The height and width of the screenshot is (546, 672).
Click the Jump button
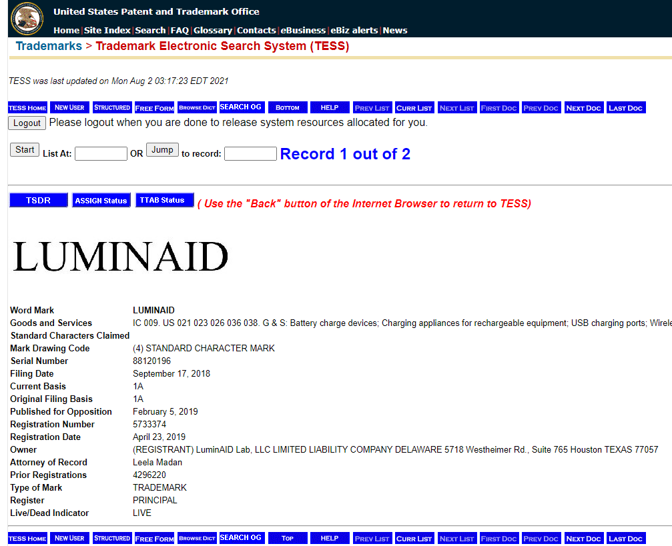tap(162, 149)
